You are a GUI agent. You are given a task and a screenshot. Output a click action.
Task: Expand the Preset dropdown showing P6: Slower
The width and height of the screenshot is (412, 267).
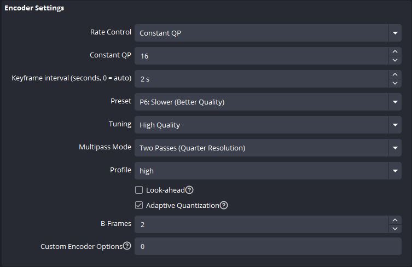point(268,102)
